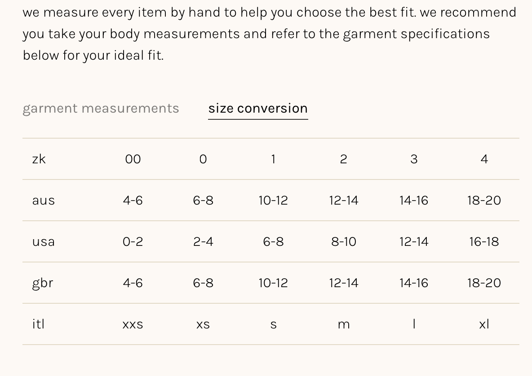Select the itl "xl" size cell
Image resolution: width=532 pixels, height=376 pixels.
coord(484,324)
